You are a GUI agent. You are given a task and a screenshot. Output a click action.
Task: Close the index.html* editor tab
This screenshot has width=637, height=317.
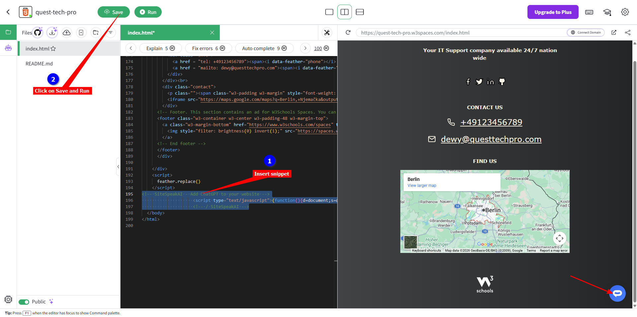tap(212, 33)
